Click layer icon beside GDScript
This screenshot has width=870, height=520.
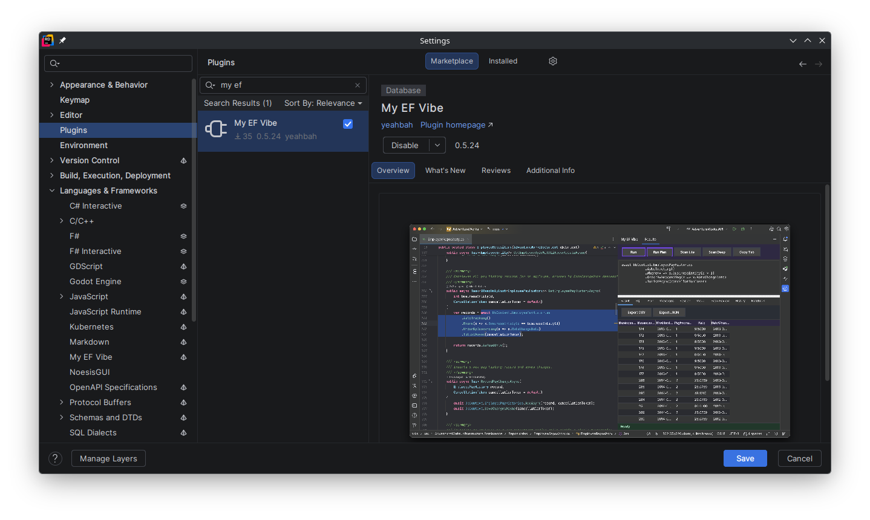183,267
